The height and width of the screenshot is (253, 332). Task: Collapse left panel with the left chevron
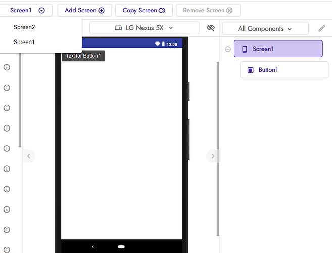(29, 156)
